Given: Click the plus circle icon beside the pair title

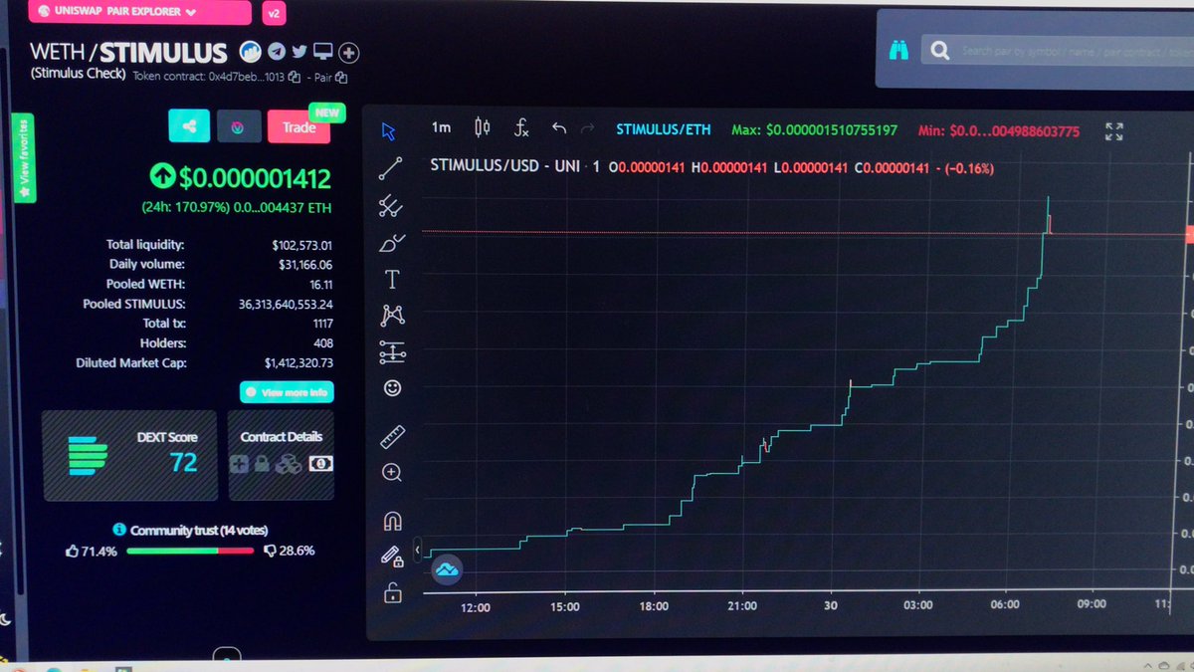Looking at the screenshot, I should point(349,53).
